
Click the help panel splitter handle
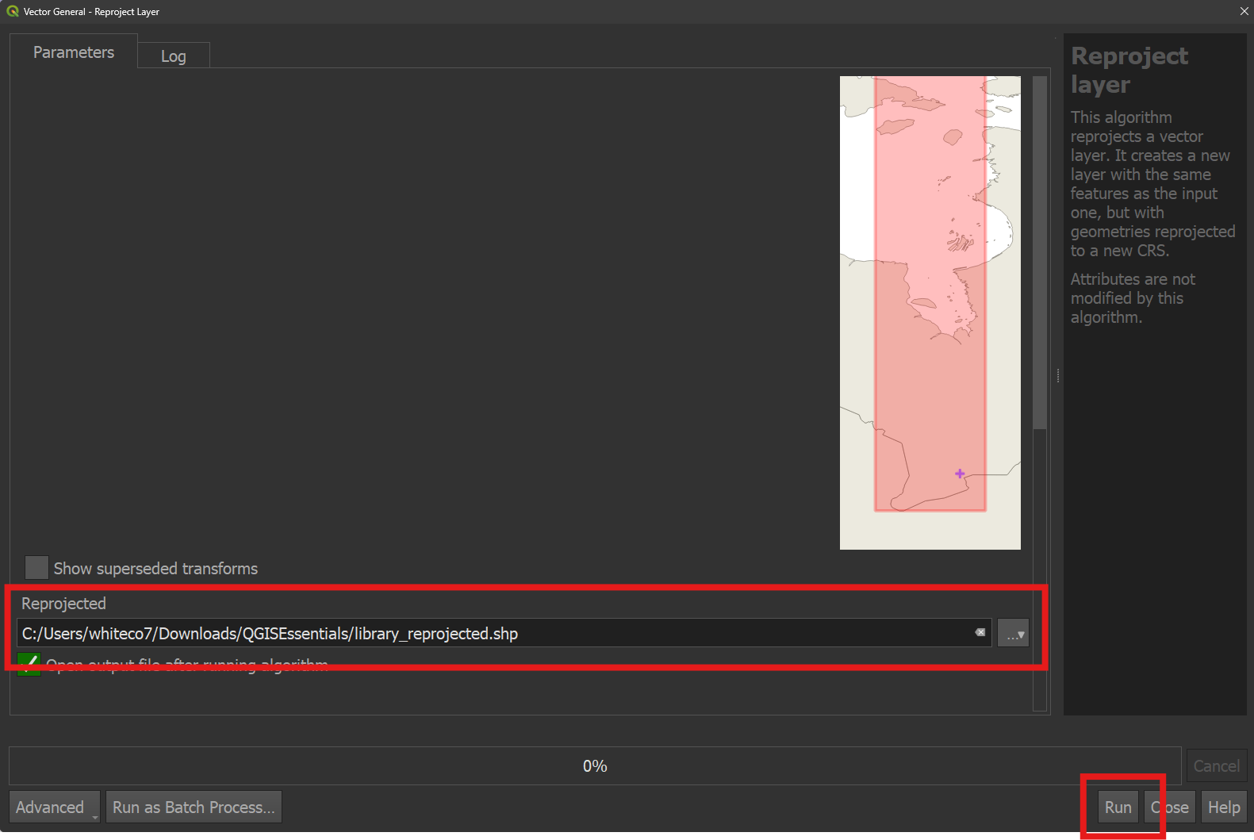(1057, 375)
